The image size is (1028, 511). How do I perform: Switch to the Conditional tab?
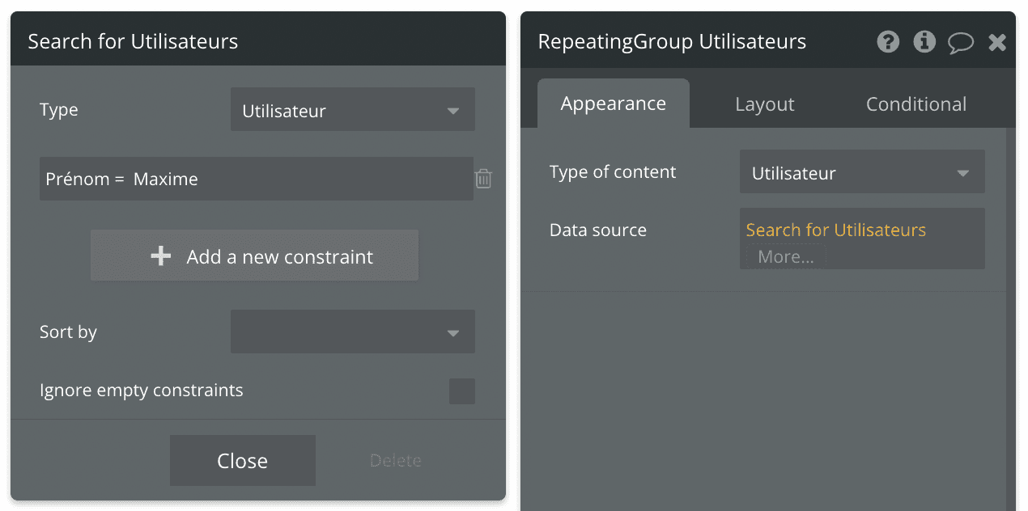pos(915,104)
